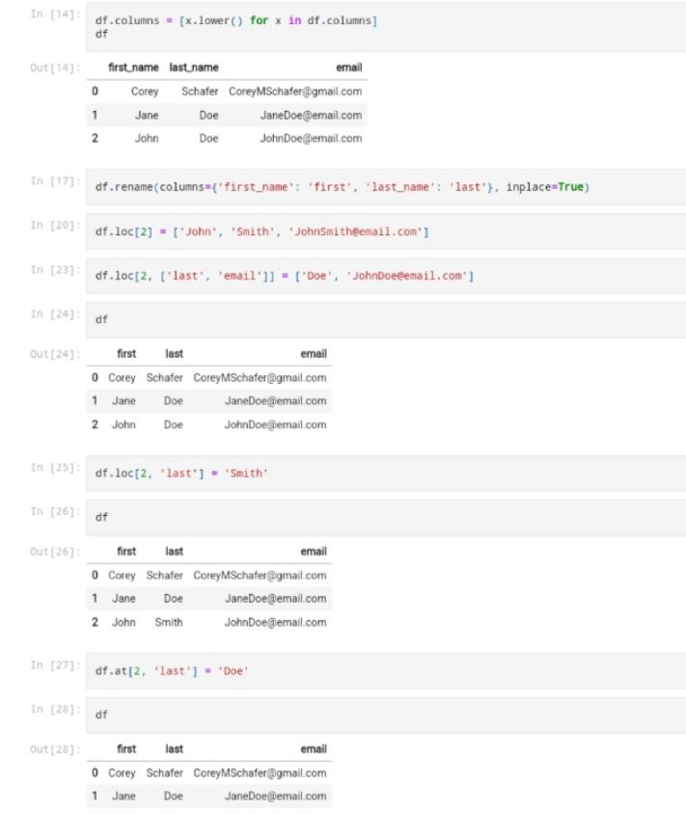
Task: Select CoreyMSchafer@gmail.com in Out[28] table
Action: coord(261,773)
